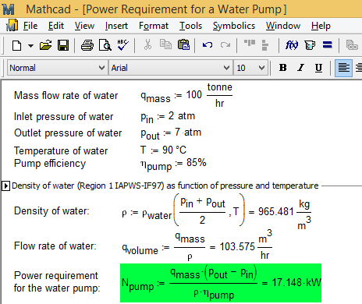Click the Copy icon

point(165,44)
